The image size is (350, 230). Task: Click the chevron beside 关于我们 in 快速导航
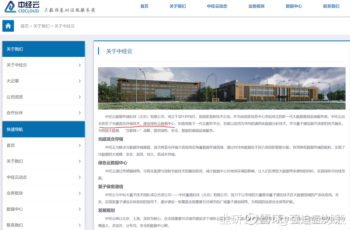click(x=80, y=161)
